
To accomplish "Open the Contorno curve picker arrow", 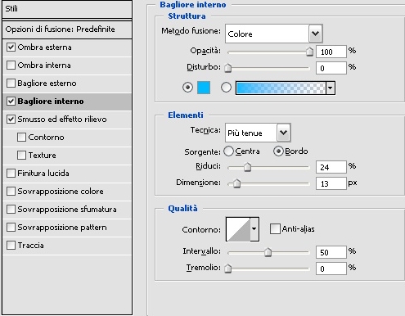I will coord(254,229).
